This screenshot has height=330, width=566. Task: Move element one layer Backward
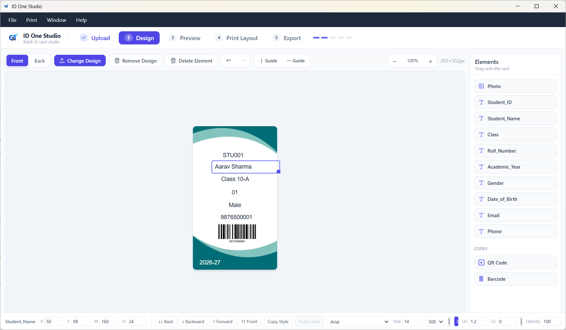coord(193,322)
